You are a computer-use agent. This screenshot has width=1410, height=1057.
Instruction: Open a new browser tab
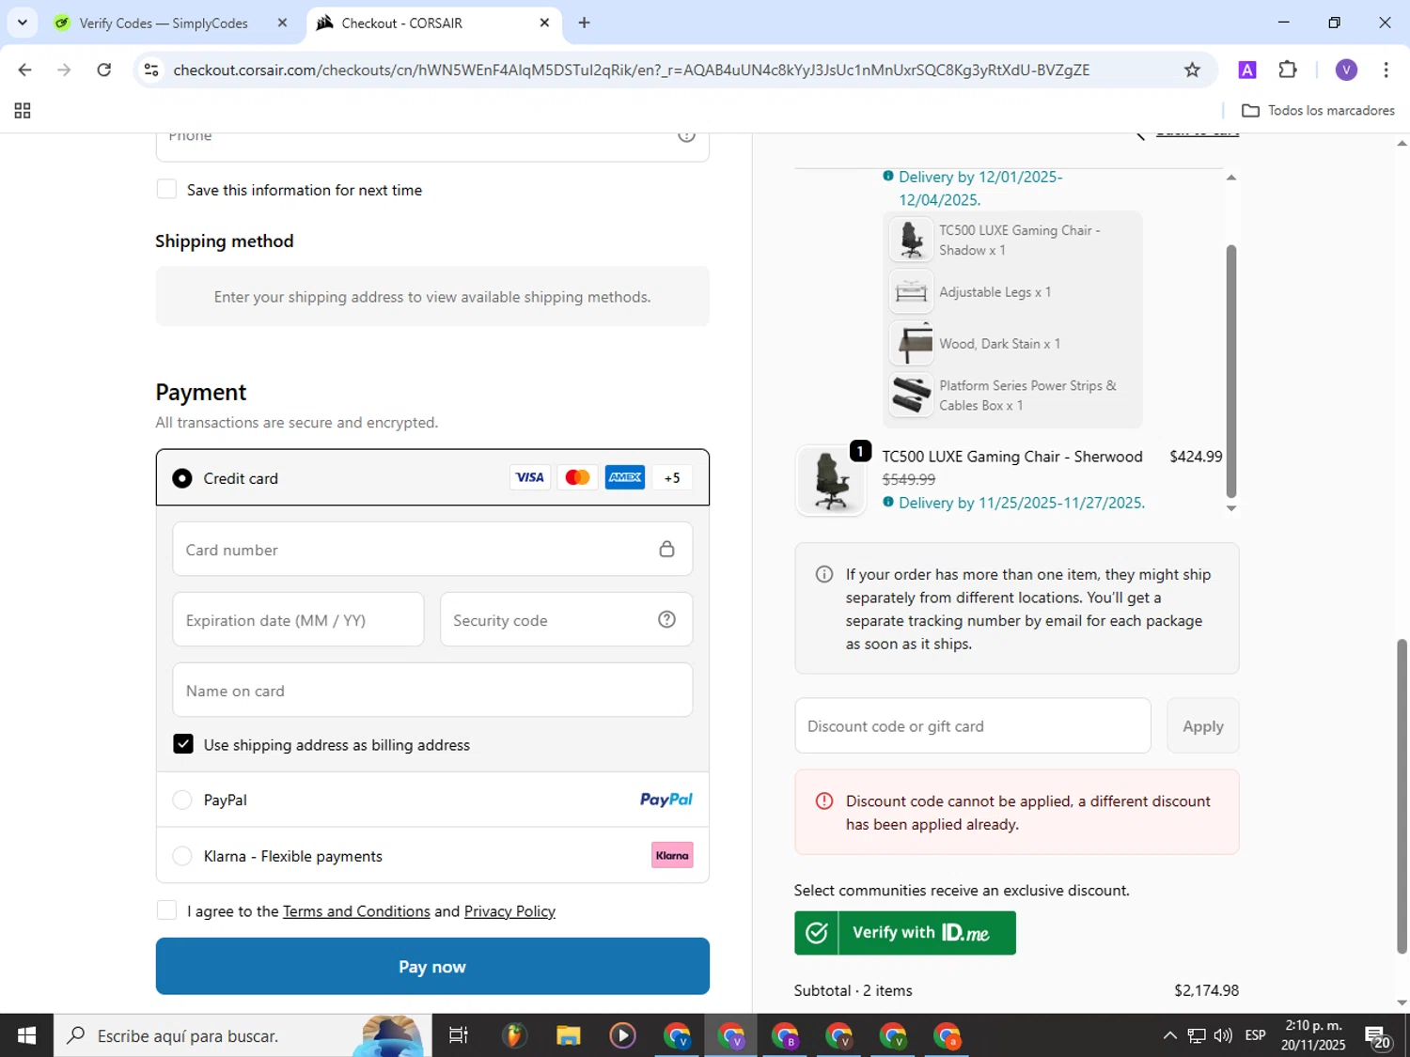(x=584, y=23)
